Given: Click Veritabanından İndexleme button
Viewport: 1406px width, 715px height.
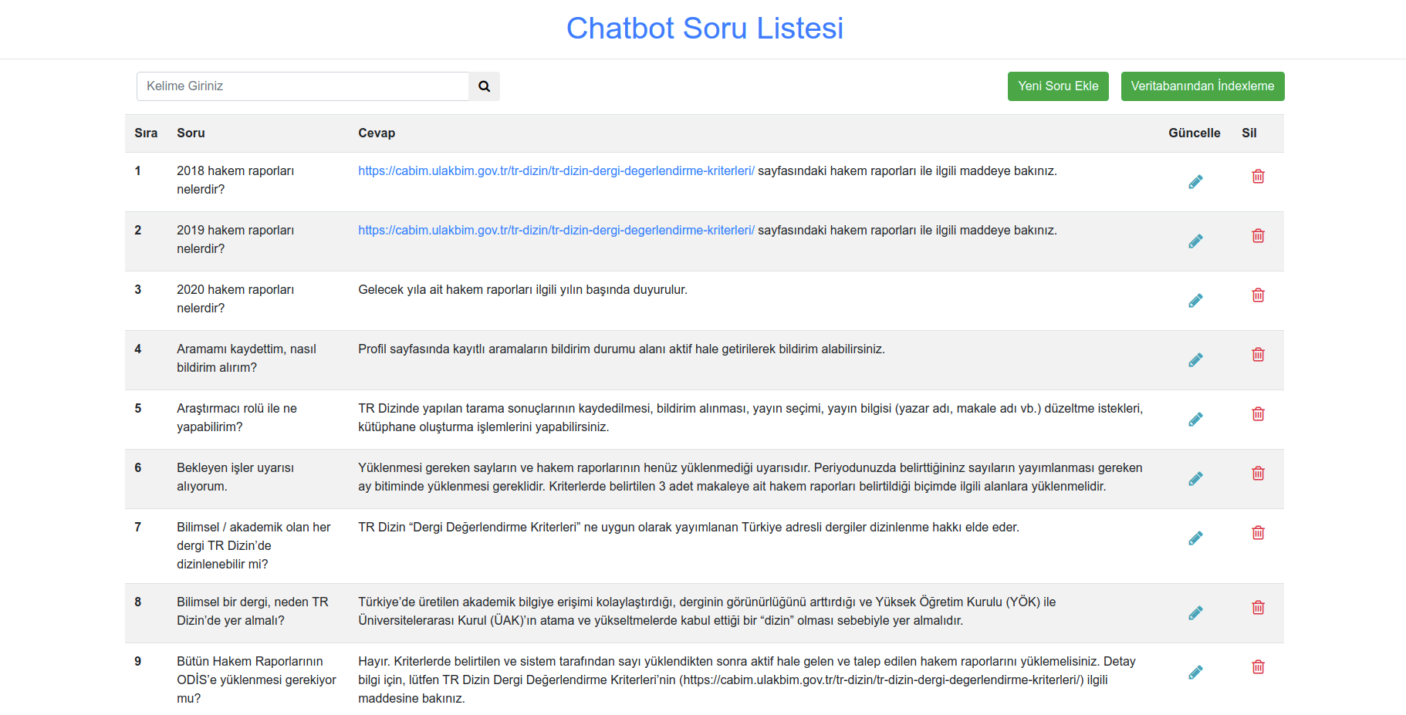Looking at the screenshot, I should 1202,86.
